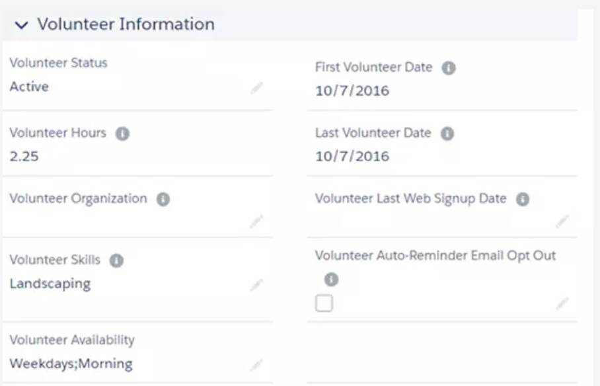
Task: Edit Volunteer Status with the pencil icon
Action: pos(256,88)
